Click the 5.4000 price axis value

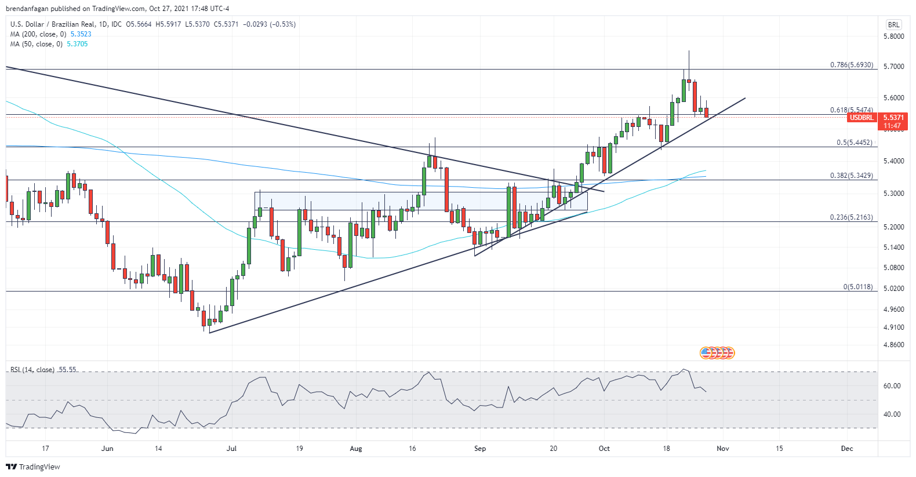pos(893,161)
